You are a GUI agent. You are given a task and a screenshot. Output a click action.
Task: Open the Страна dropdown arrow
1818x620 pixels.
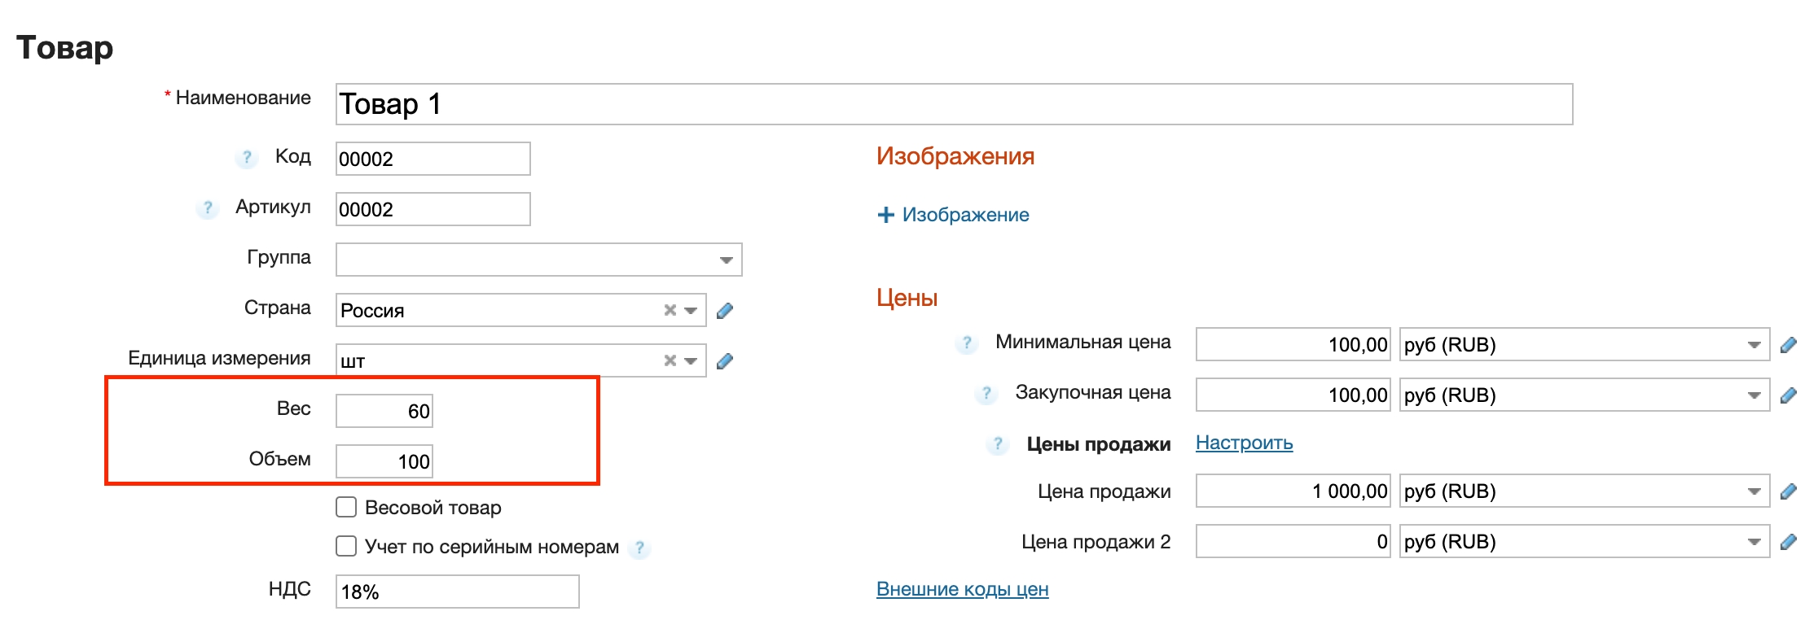point(691,311)
